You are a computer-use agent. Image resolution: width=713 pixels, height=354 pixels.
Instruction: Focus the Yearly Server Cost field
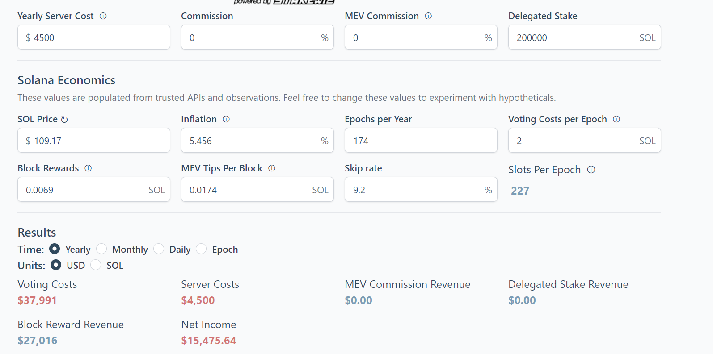pos(94,37)
